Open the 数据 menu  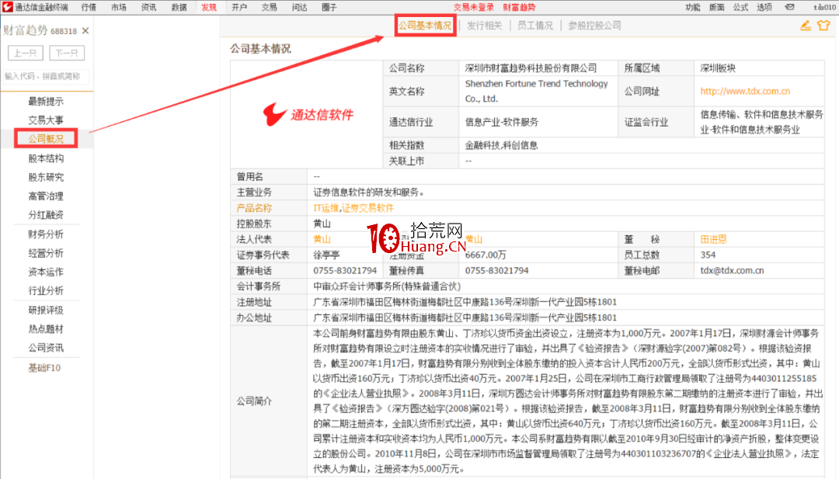point(179,7)
